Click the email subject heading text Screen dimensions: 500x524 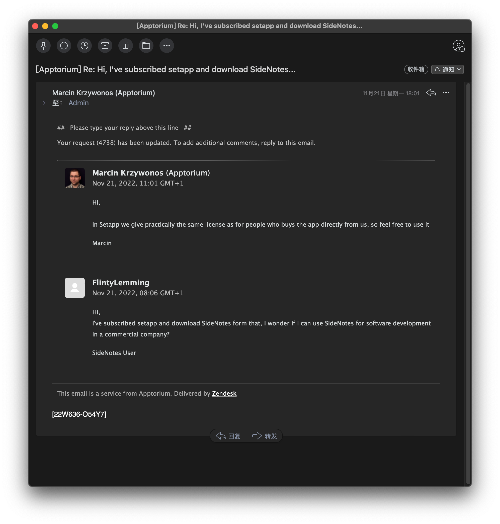click(x=166, y=69)
